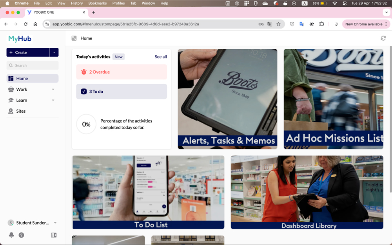Click the Home page icon in the header
392x245 pixels.
tap(74, 38)
